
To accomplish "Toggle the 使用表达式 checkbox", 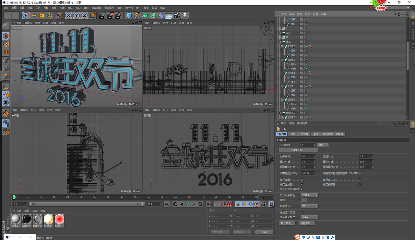I will [360, 180].
